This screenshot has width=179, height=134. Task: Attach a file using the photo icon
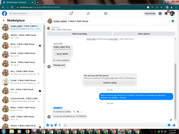[x=52, y=125]
